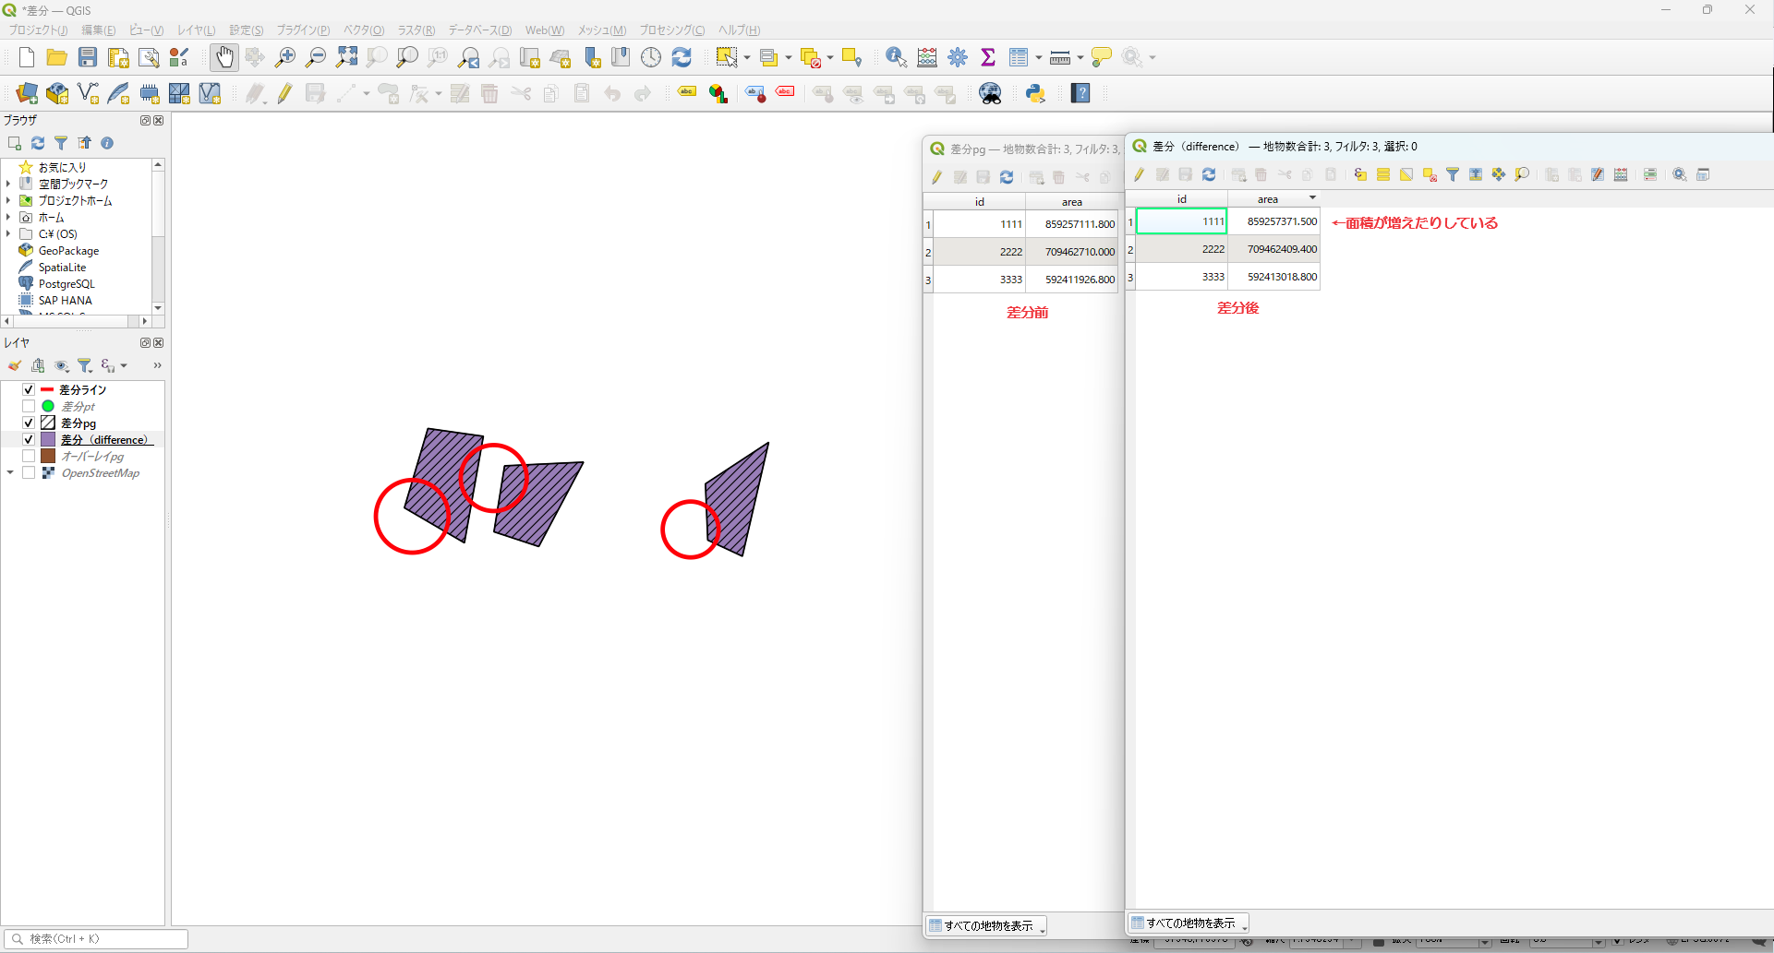This screenshot has height=953, width=1774.
Task: Open すべての地物を表示 dropdown in difference table
Action: click(x=1189, y=923)
